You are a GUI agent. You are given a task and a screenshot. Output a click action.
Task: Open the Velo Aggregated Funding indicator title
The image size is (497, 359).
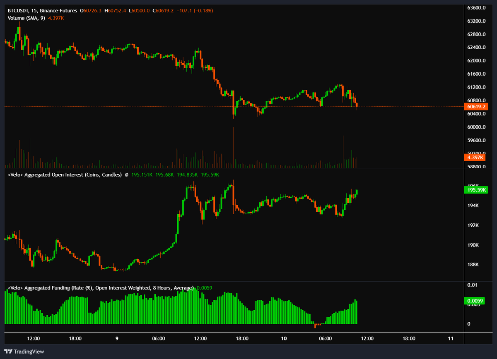coord(101,287)
